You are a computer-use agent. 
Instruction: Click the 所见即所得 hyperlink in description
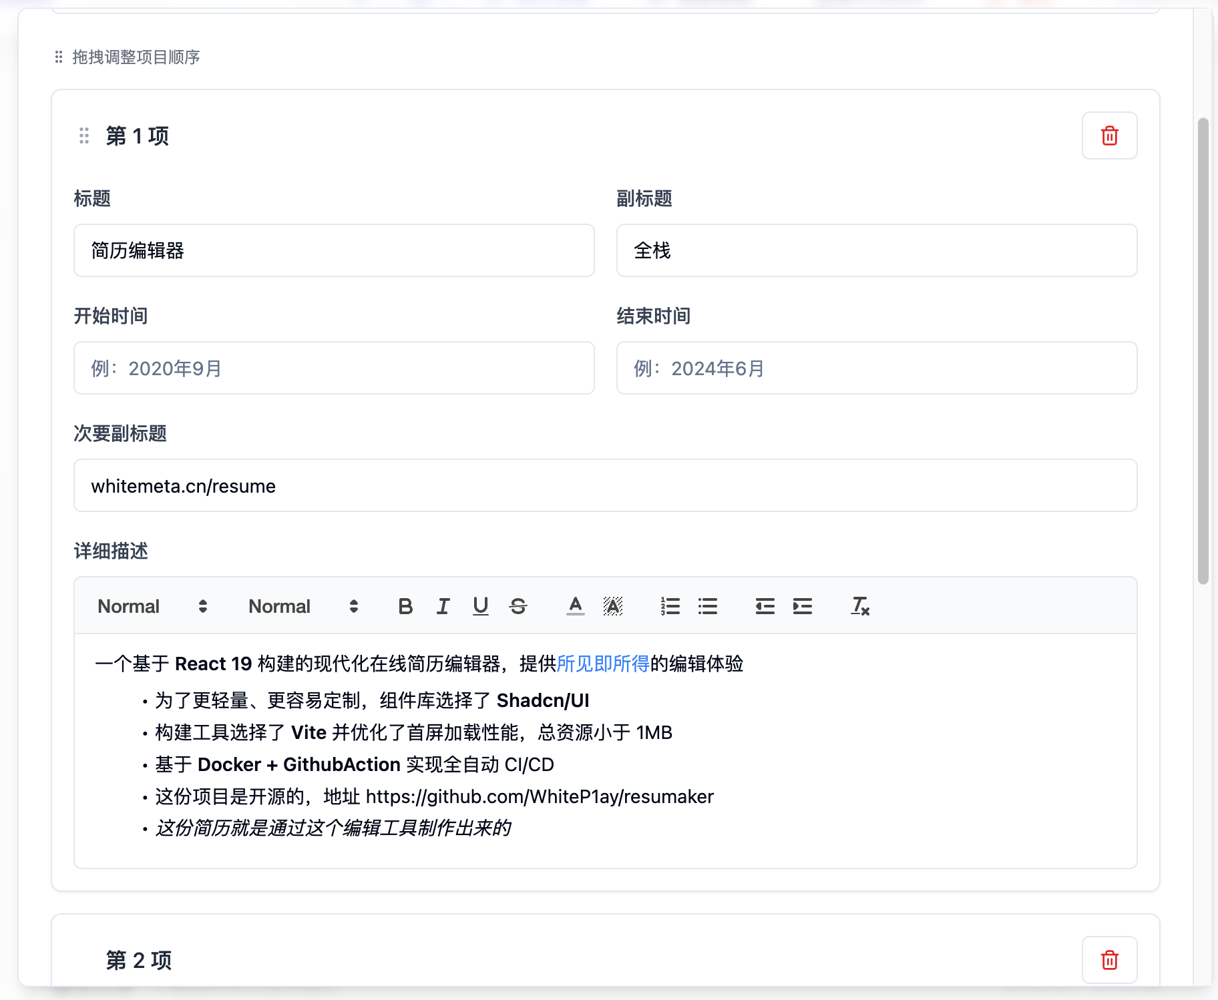coord(602,664)
